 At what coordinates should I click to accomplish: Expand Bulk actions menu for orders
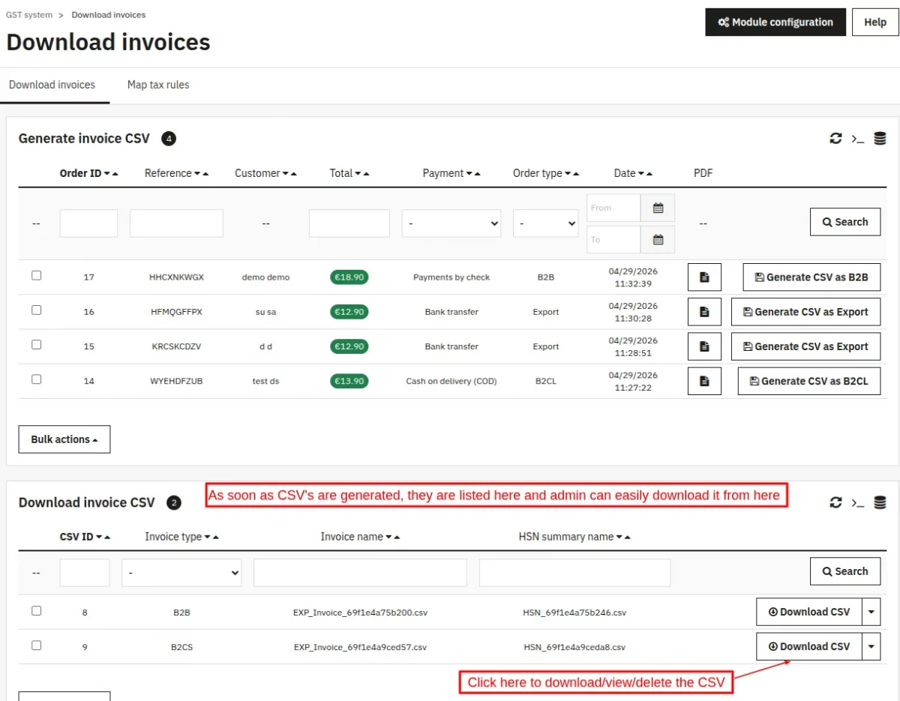click(x=64, y=439)
